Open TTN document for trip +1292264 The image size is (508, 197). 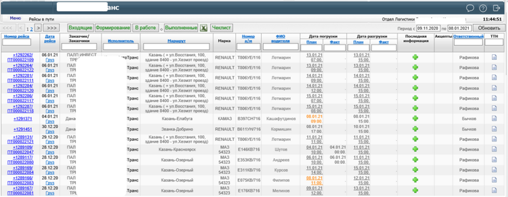click(x=494, y=67)
